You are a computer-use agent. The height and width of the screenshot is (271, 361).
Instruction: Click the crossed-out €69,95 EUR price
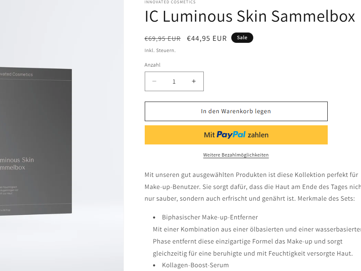click(163, 39)
